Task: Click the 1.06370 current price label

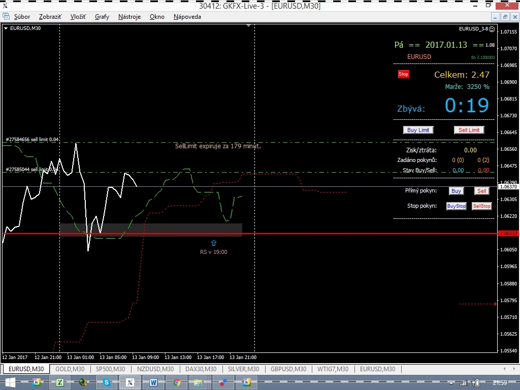Action: (508, 187)
